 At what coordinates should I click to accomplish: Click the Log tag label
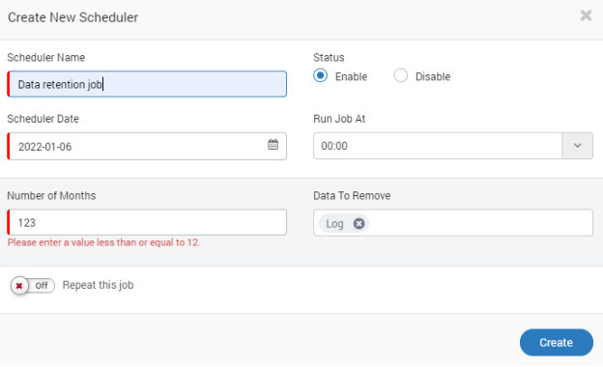[334, 224]
